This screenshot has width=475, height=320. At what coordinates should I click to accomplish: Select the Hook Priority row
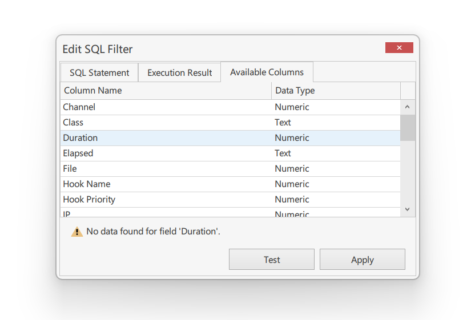230,200
